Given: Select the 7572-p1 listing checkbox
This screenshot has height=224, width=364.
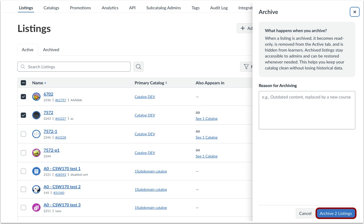Looking at the screenshot, I should [23, 152].
